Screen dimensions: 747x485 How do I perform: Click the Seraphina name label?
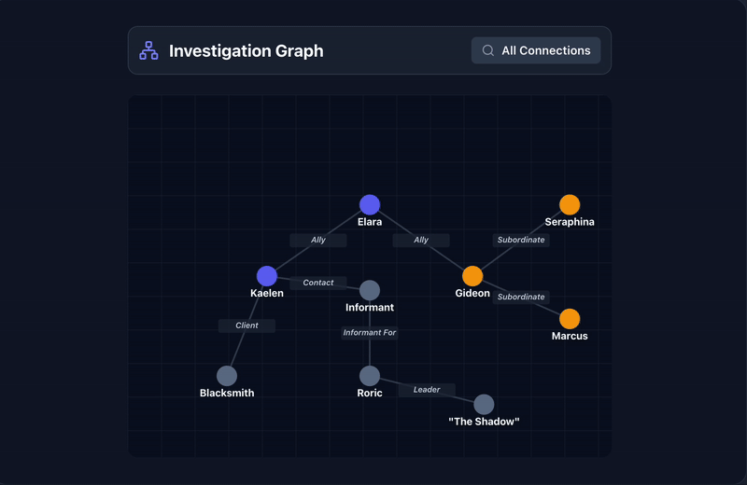570,222
